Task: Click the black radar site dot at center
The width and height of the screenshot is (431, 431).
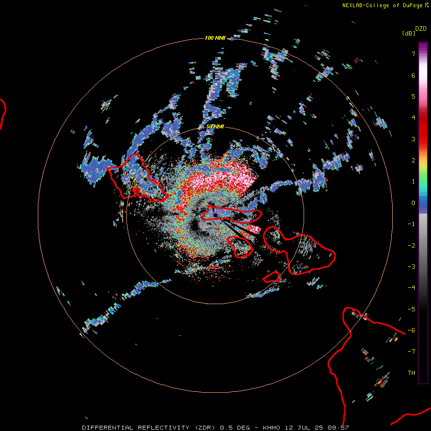Action: 215,215
